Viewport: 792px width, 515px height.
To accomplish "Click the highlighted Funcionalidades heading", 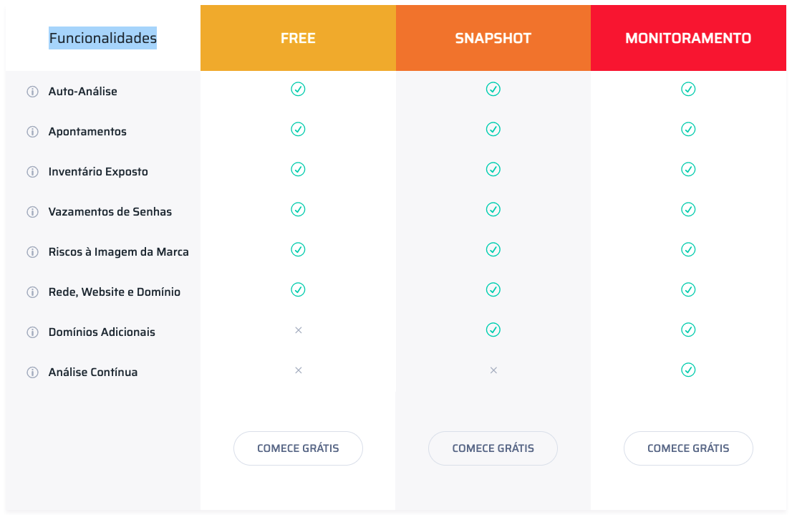I will 102,38.
